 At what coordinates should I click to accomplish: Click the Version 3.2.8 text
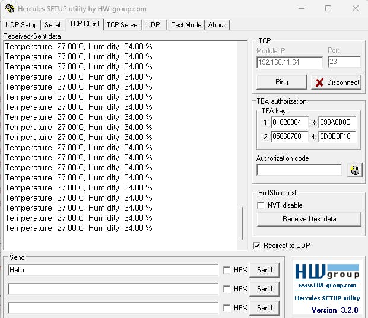335,310
